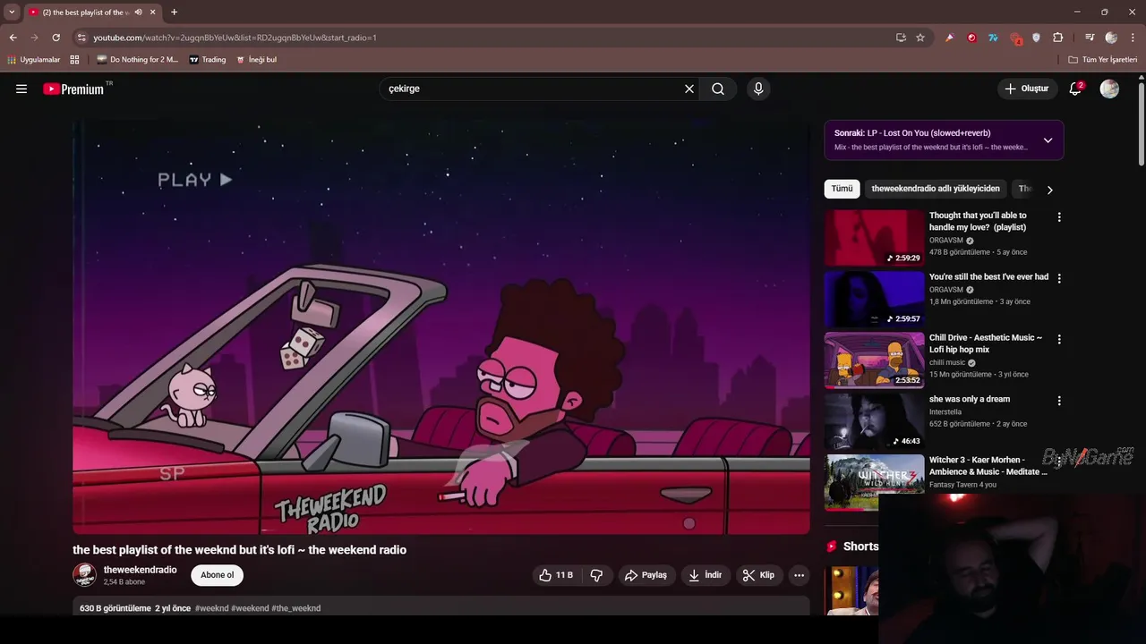The image size is (1146, 644).
Task: Click the video player to pause
Action: [x=441, y=327]
